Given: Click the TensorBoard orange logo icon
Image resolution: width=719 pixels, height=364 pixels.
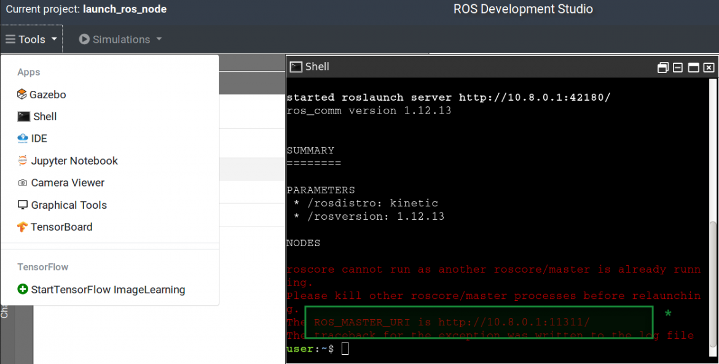Looking at the screenshot, I should 22,227.
